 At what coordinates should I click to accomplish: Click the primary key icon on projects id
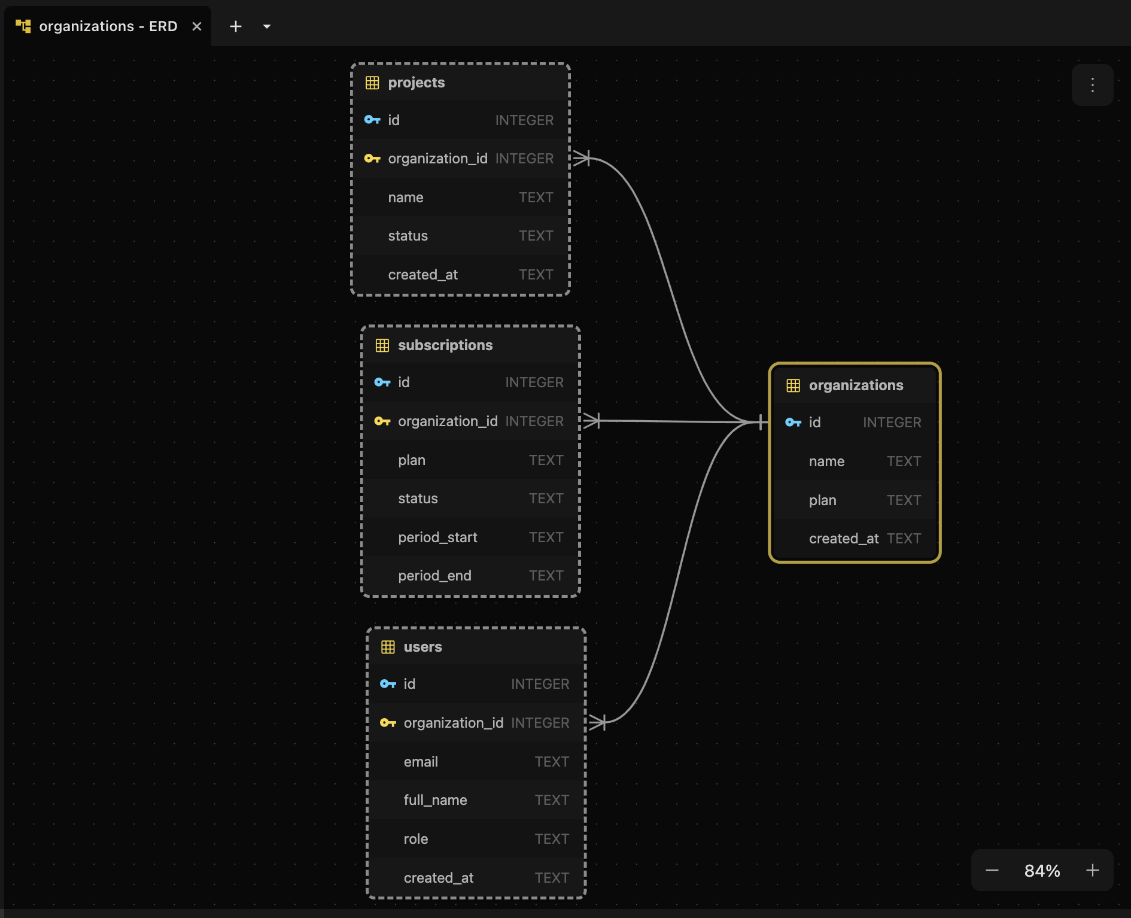click(372, 120)
